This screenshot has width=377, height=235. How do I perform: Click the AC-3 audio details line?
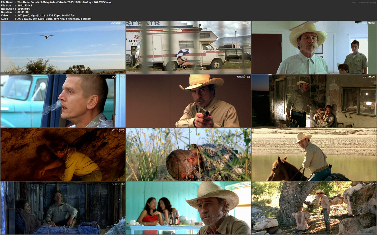point(54,19)
